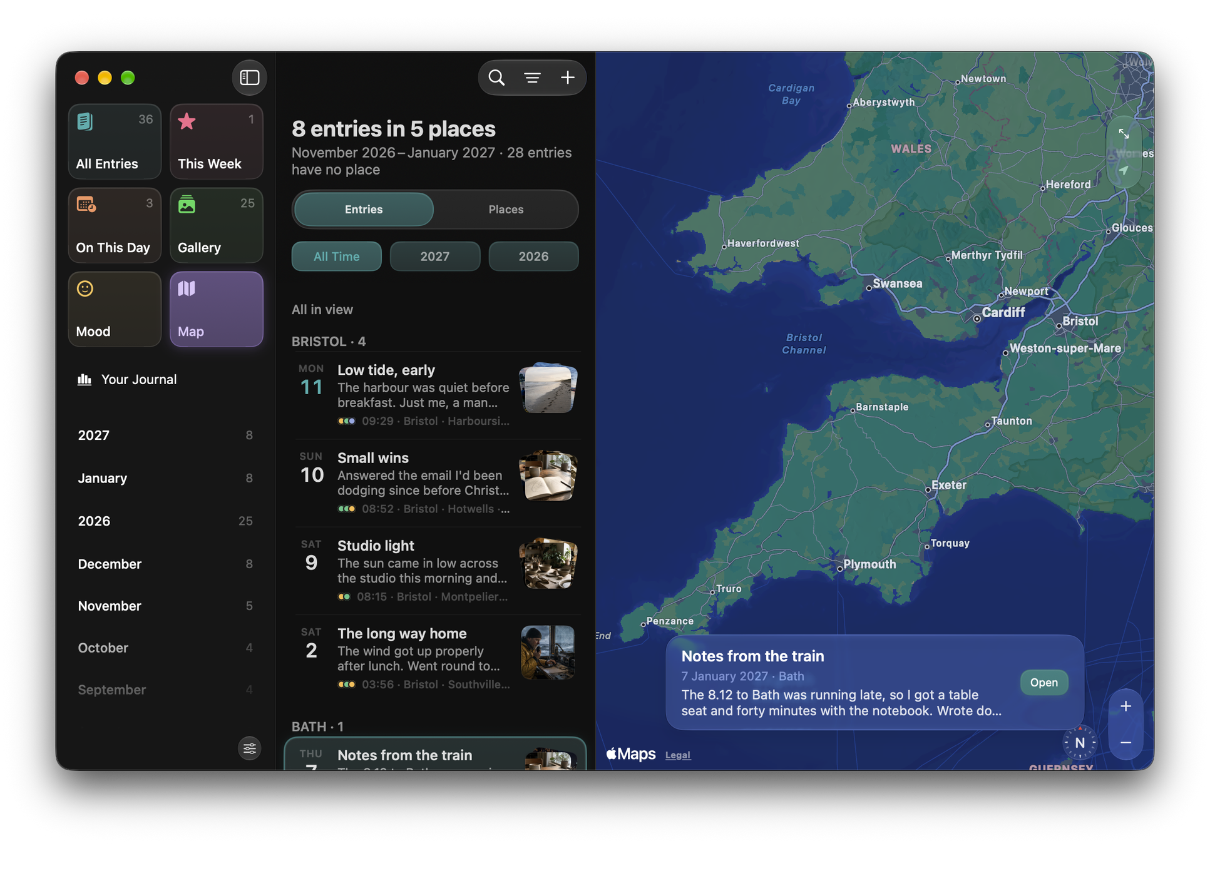Open the Gallery tile
This screenshot has height=876, width=1210.
(217, 226)
